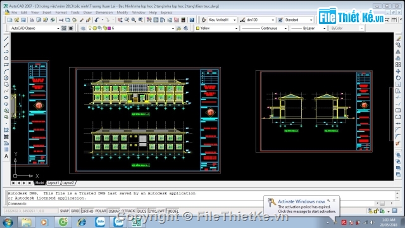This screenshot has width=405, height=228.
Task: Select the Line tool in Draw toolbar
Action: (x=6, y=39)
